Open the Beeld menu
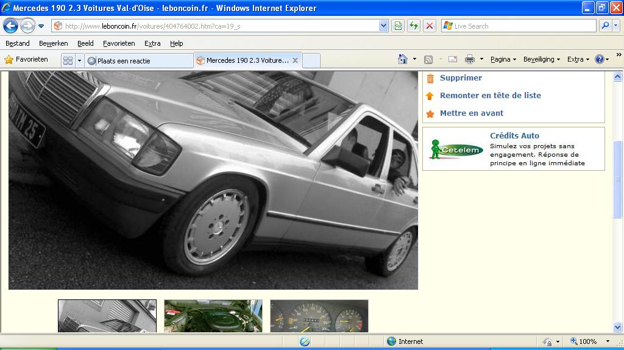The image size is (624, 350). coord(85,43)
